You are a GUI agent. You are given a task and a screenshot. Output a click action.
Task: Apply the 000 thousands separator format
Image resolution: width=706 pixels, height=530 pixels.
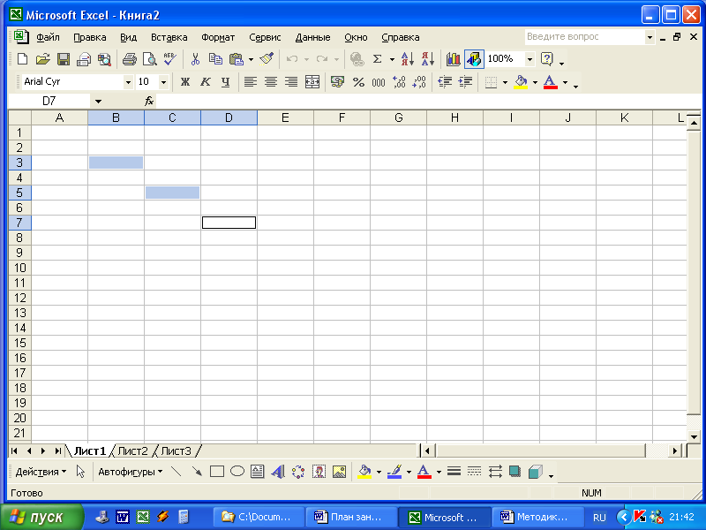pyautogui.click(x=379, y=82)
